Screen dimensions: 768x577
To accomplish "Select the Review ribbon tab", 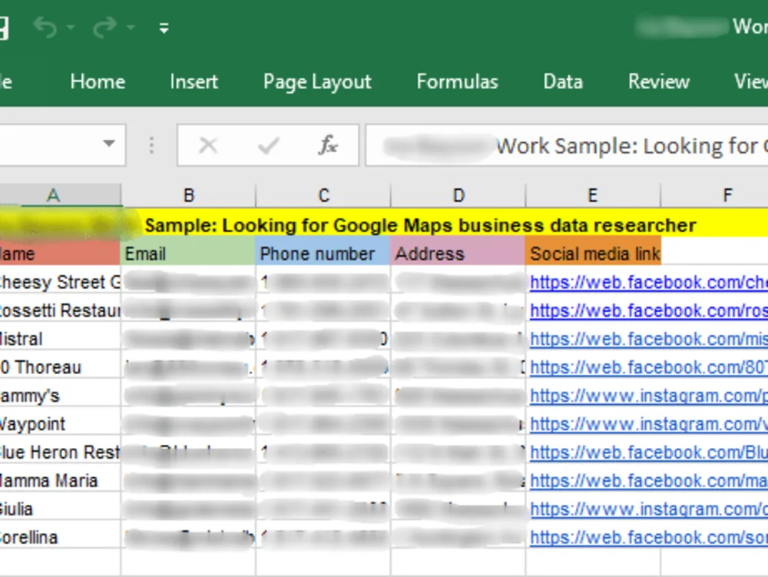I will pyautogui.click(x=657, y=81).
